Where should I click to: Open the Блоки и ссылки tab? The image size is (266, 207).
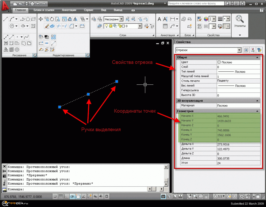coord(44,10)
